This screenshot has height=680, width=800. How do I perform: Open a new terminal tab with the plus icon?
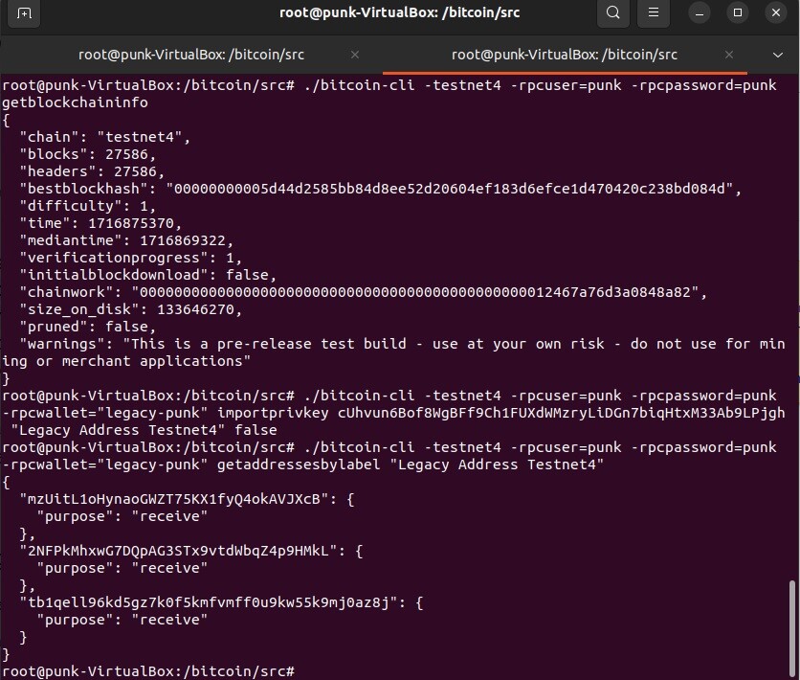tap(24, 12)
